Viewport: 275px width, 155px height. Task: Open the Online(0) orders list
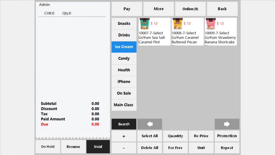pos(190,9)
